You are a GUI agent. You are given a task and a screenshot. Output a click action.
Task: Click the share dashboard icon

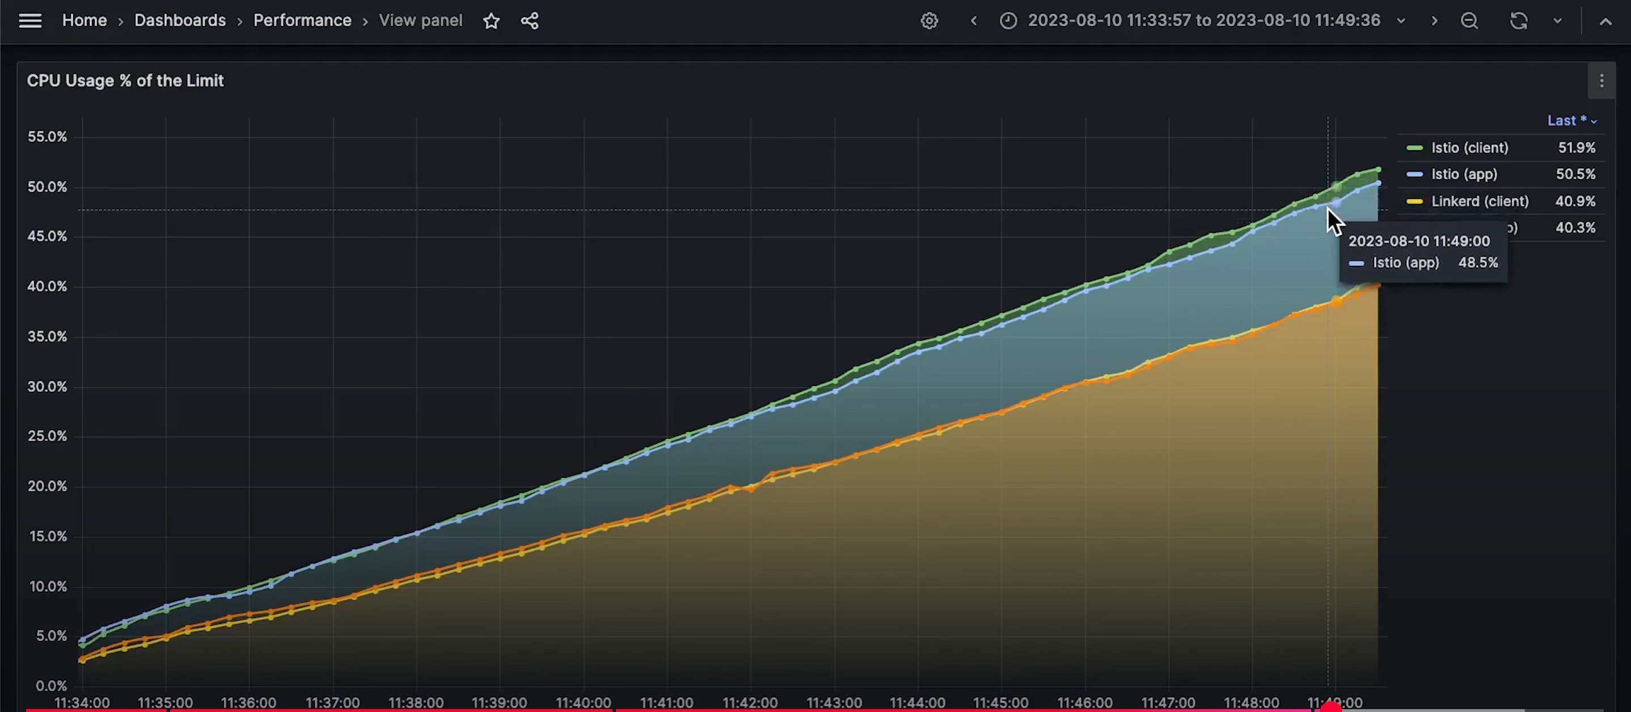click(x=529, y=21)
